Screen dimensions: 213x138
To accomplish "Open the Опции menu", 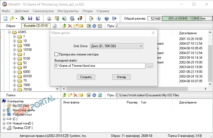I will pos(87,11).
